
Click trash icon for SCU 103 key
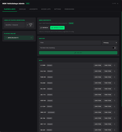(x=115, y=71)
